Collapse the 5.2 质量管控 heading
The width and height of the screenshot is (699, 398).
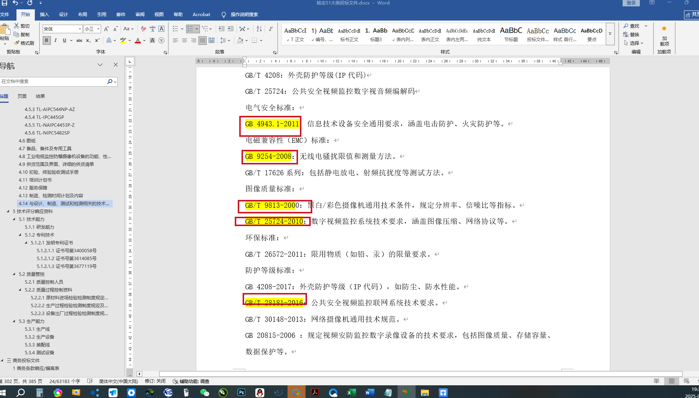[14, 274]
